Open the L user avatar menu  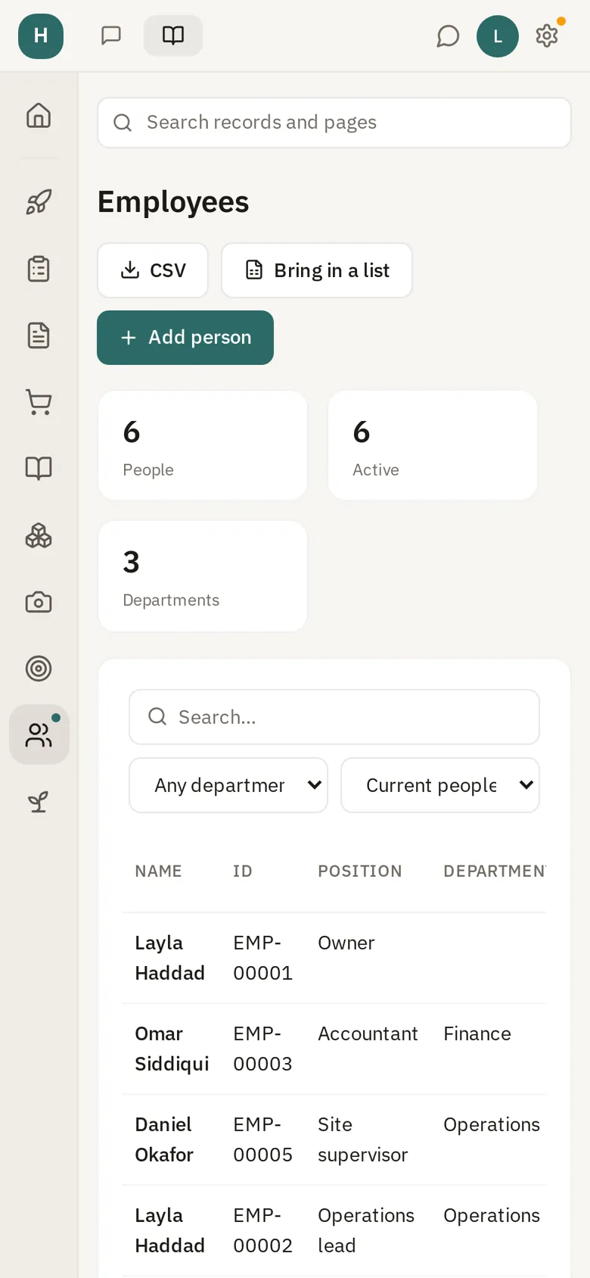pos(498,36)
